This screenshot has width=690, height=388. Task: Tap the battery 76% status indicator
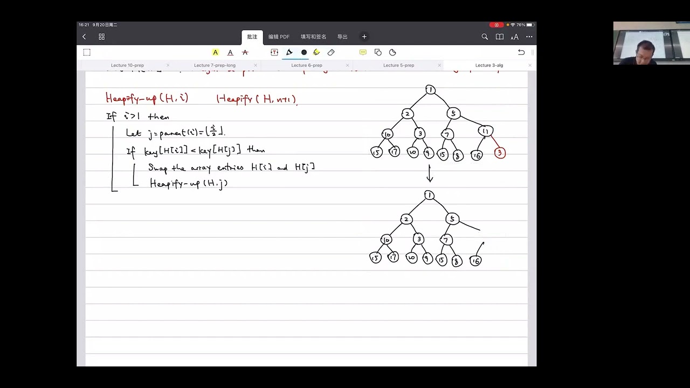tap(525, 25)
